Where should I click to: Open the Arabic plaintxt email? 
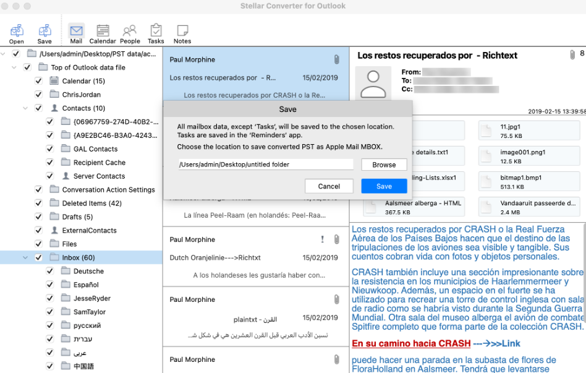tap(256, 317)
